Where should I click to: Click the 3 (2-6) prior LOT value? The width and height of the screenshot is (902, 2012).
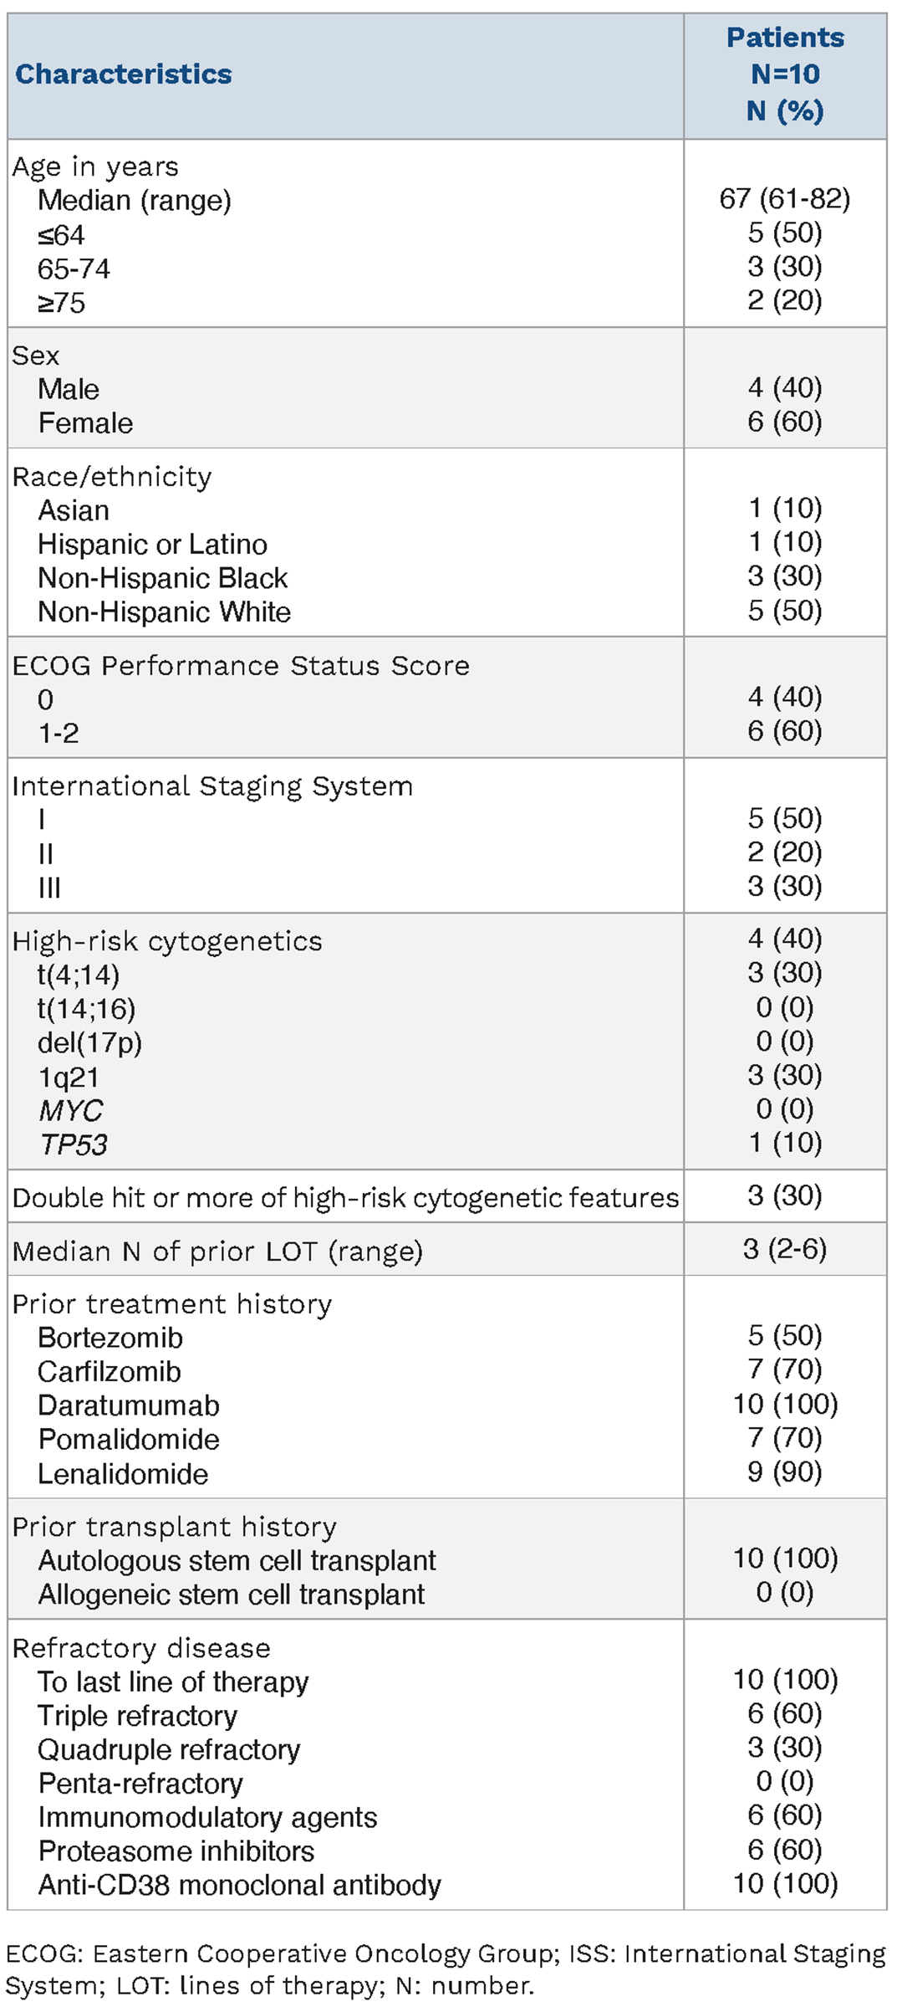pyautogui.click(x=784, y=1249)
